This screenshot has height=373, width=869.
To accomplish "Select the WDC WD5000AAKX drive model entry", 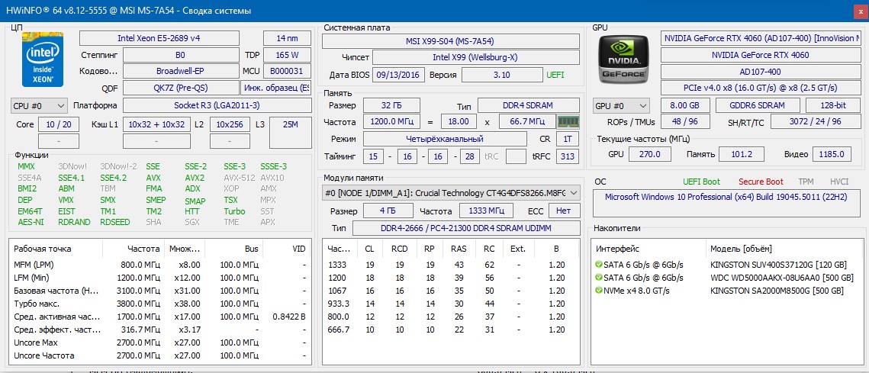I will [x=777, y=278].
